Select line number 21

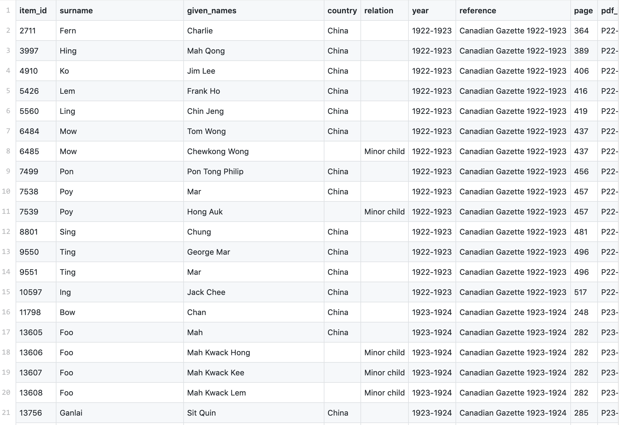6,413
